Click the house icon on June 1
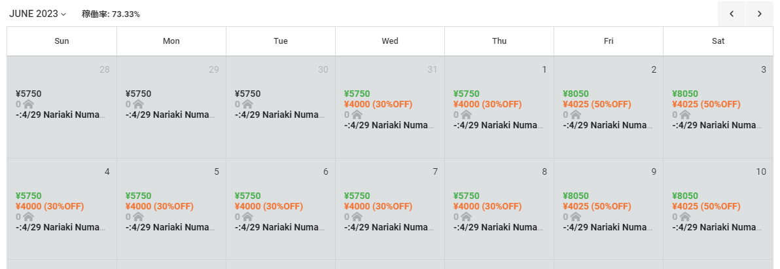The height and width of the screenshot is (269, 780). (x=466, y=115)
